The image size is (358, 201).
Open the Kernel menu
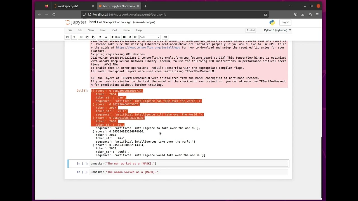coord(126,30)
